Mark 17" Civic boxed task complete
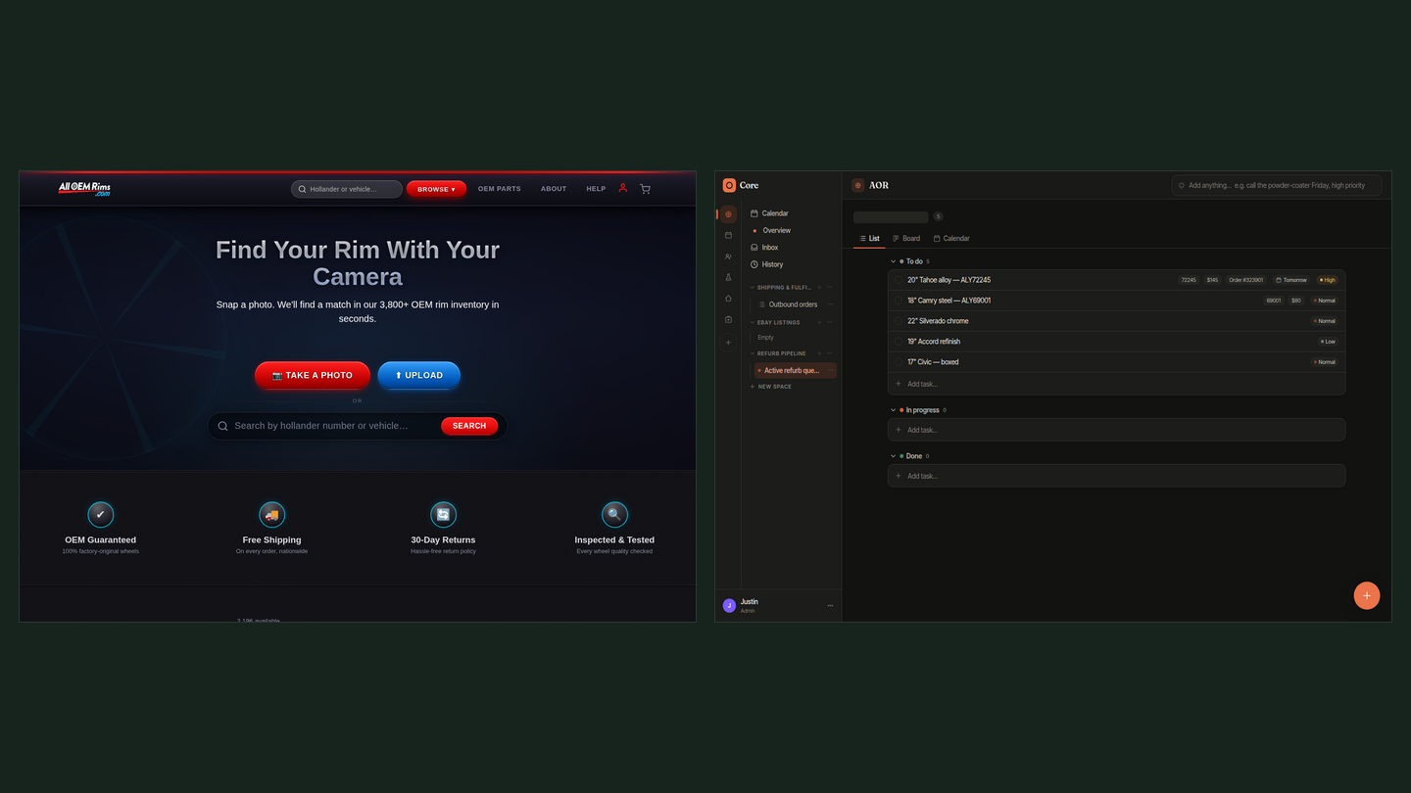1411x793 pixels. coord(898,362)
